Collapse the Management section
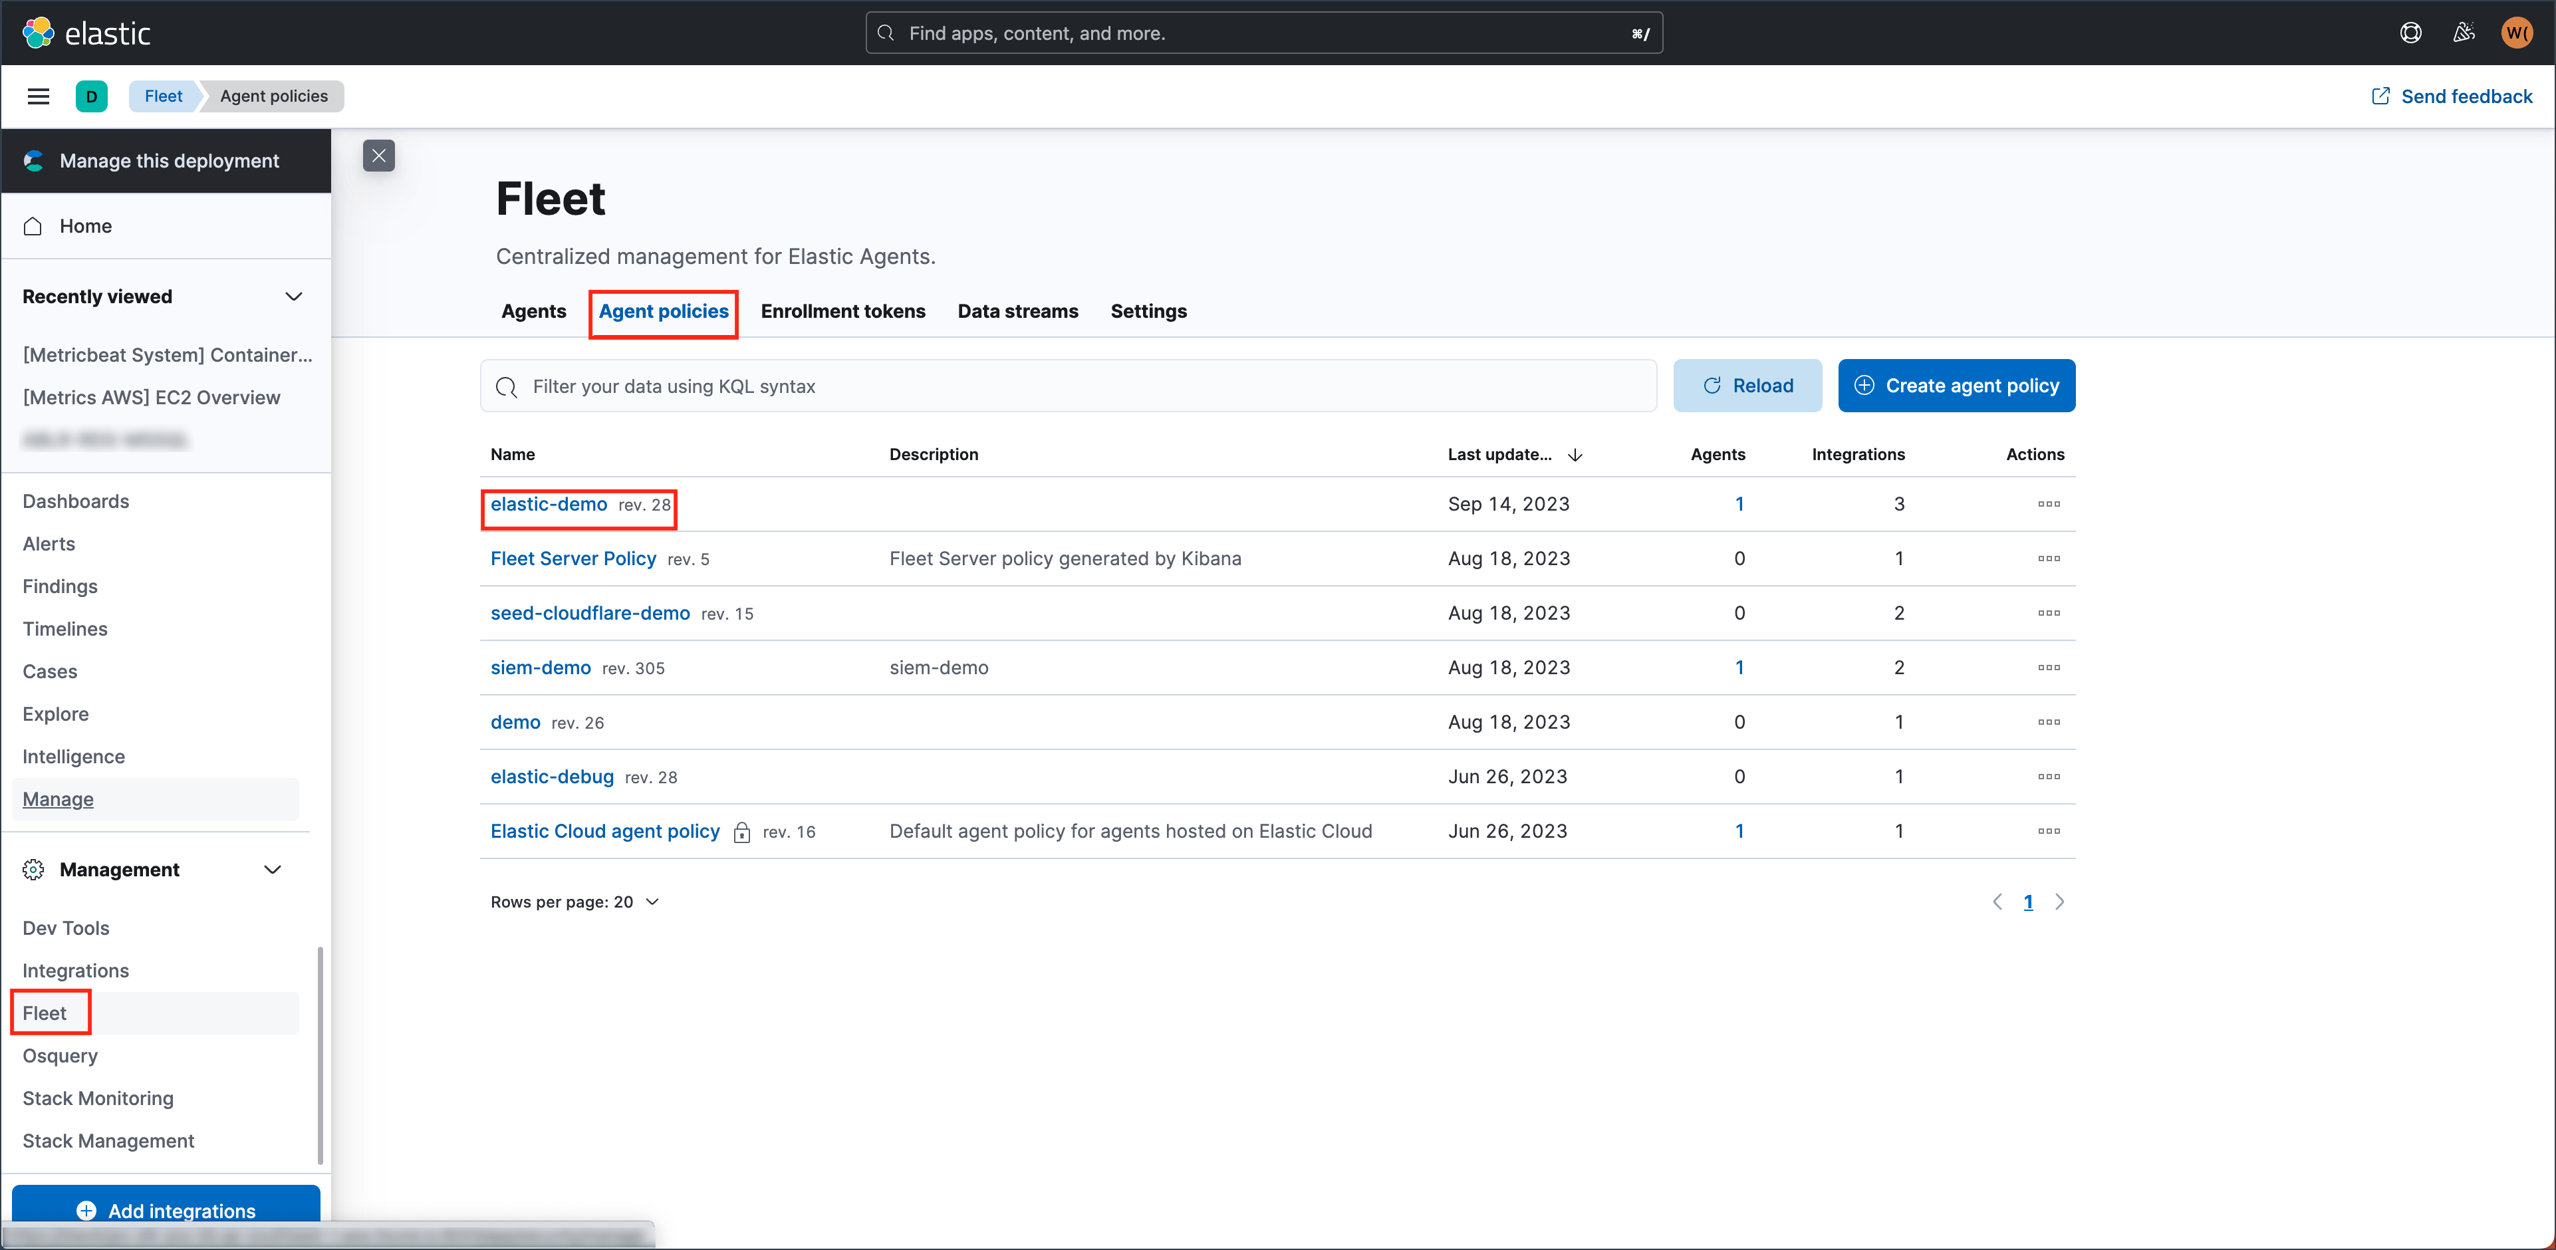This screenshot has width=2556, height=1250. click(x=274, y=869)
